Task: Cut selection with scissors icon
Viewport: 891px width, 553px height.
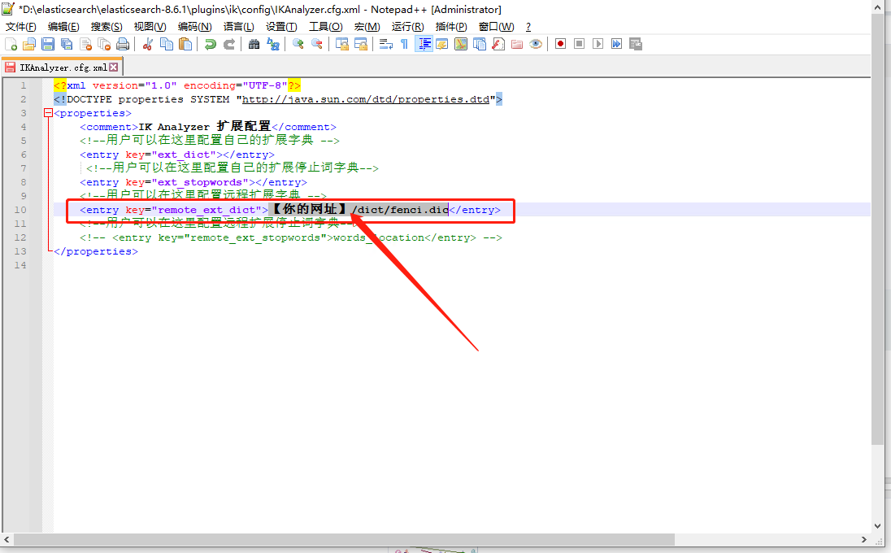Action: pos(148,45)
